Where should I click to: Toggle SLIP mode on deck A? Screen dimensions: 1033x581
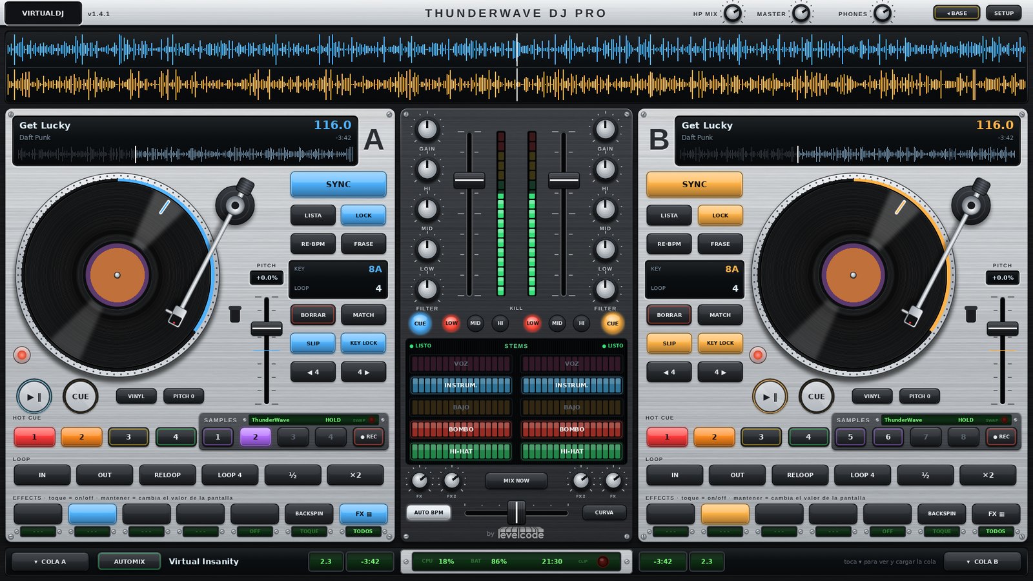pyautogui.click(x=313, y=343)
